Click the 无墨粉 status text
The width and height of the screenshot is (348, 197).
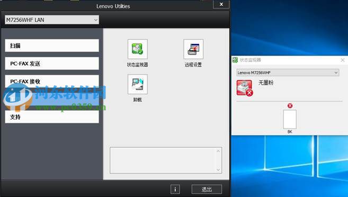click(x=266, y=83)
